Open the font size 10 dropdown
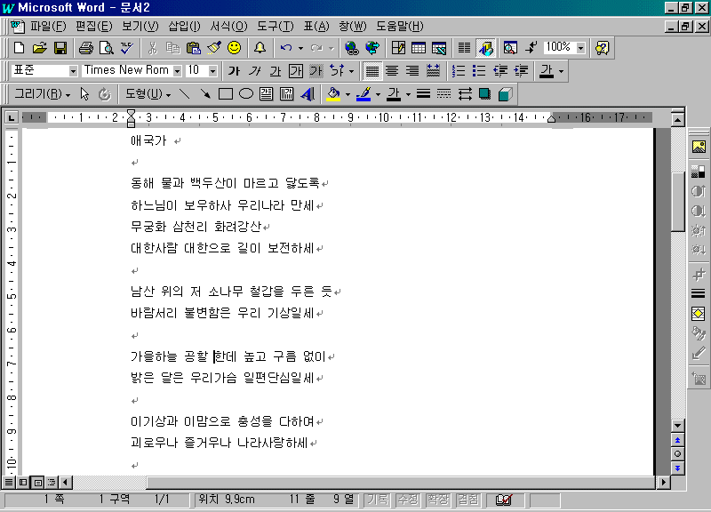 pos(212,71)
